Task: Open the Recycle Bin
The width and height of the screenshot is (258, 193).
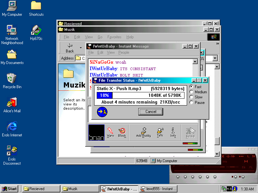Action: [x=12, y=81]
